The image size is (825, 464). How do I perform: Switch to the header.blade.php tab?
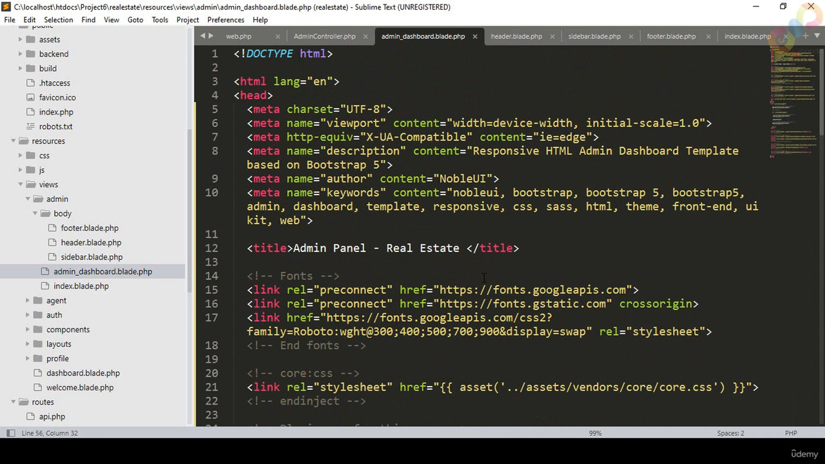(516, 36)
